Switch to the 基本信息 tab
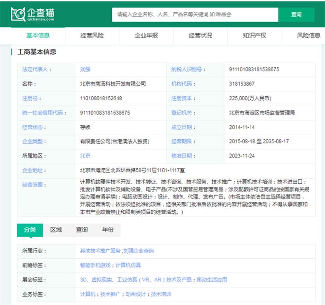Screen dimensions: 325x305 coord(38,36)
